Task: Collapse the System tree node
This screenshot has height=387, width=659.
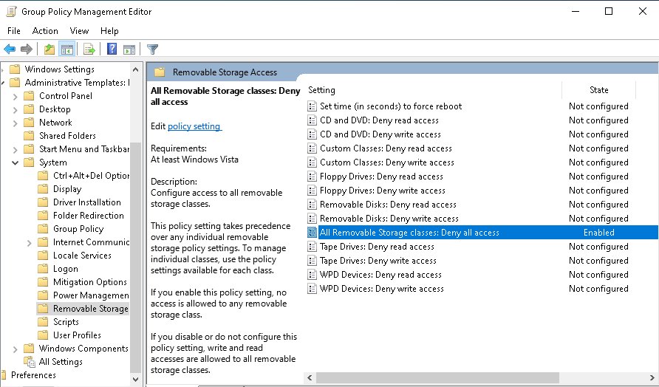Action: pos(16,162)
